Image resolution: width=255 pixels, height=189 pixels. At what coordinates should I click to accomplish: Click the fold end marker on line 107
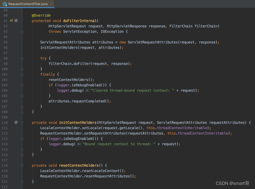coord(22,107)
